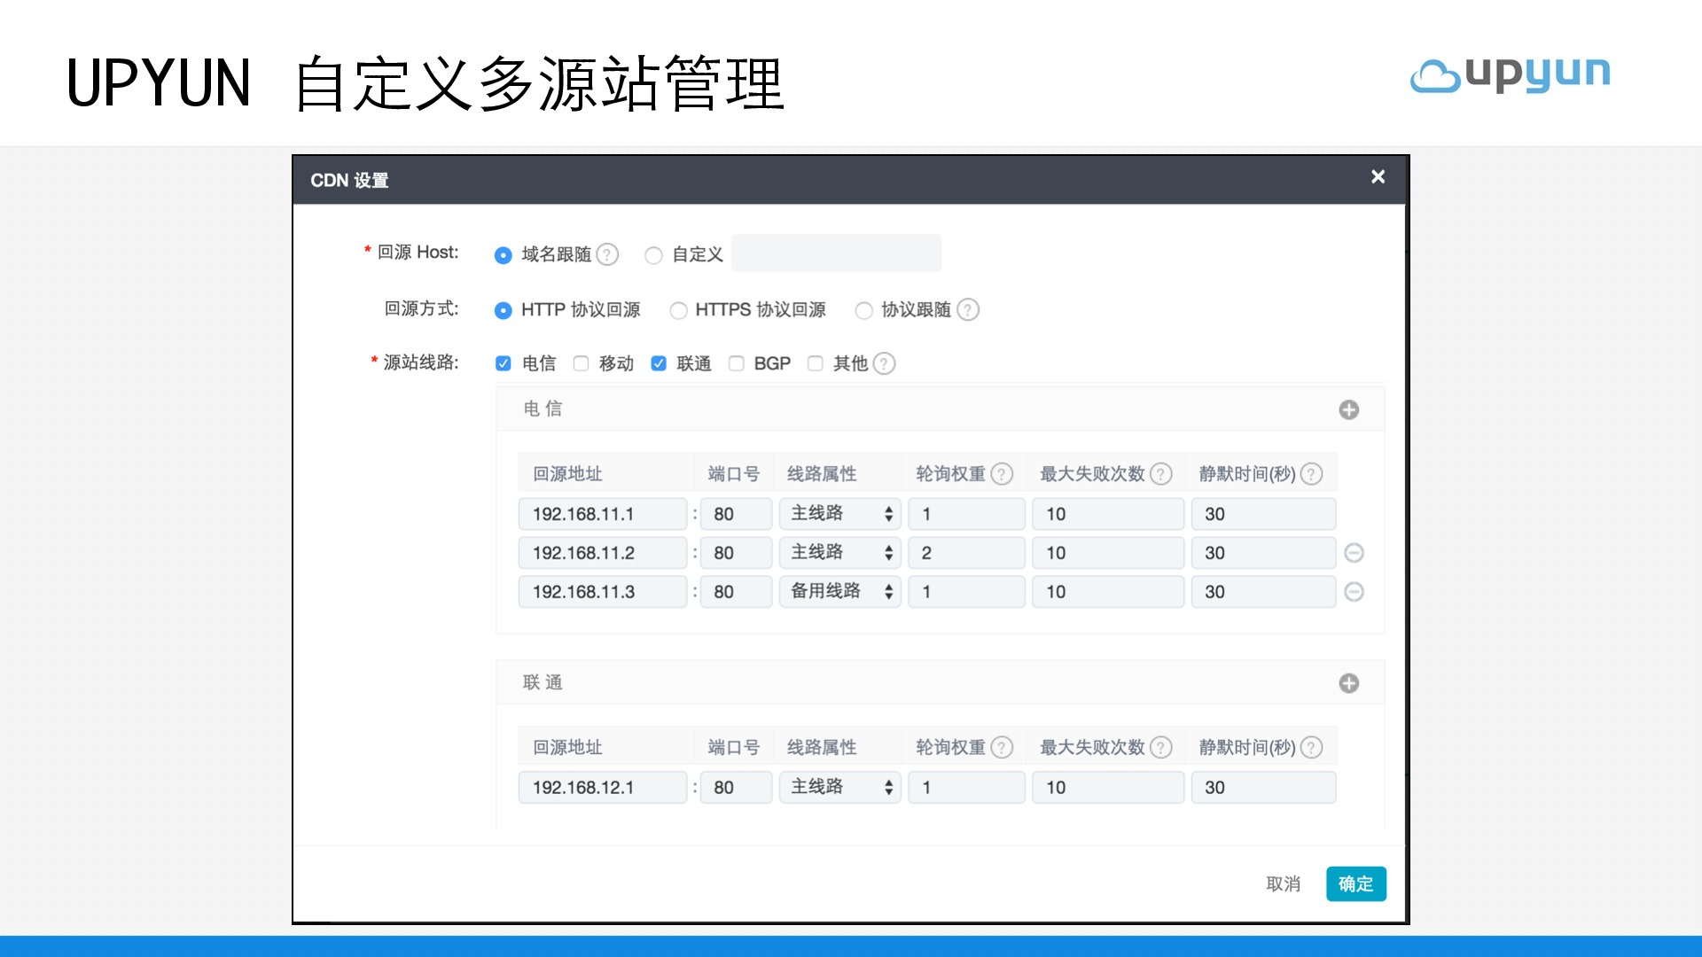Remove the 192.168.11.3 origin row
Image resolution: width=1702 pixels, height=957 pixels.
coord(1355,592)
